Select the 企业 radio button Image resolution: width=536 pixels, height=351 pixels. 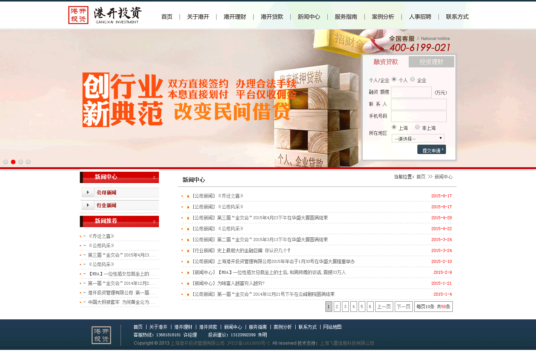tap(412, 79)
